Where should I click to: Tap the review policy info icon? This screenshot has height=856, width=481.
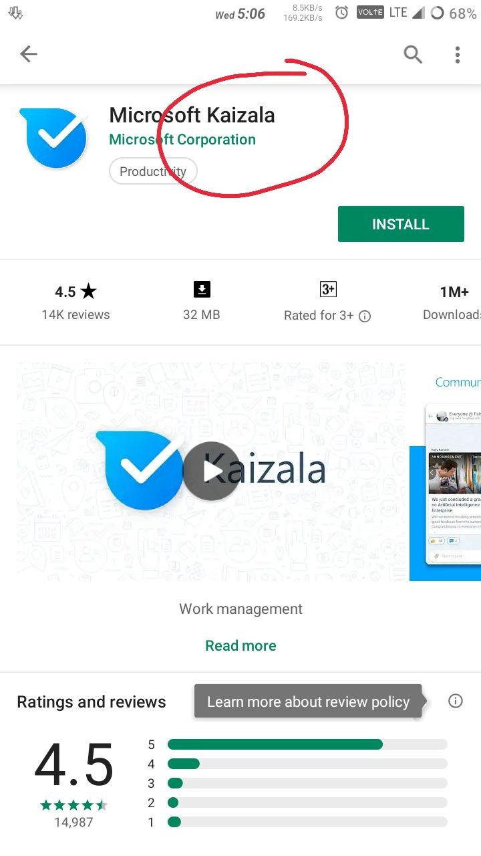tap(456, 701)
